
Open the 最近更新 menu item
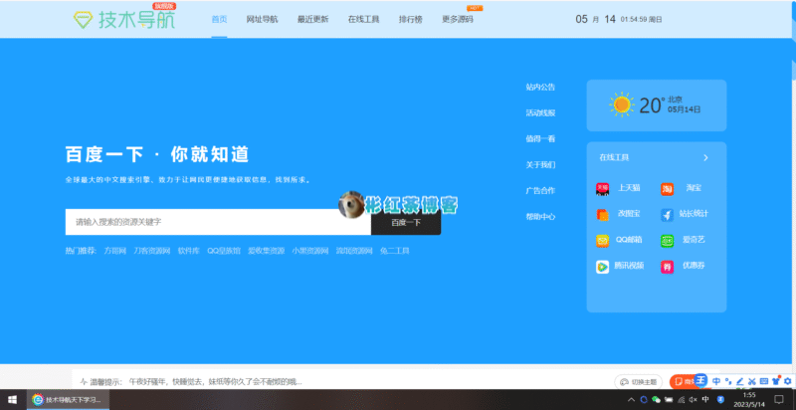click(312, 19)
